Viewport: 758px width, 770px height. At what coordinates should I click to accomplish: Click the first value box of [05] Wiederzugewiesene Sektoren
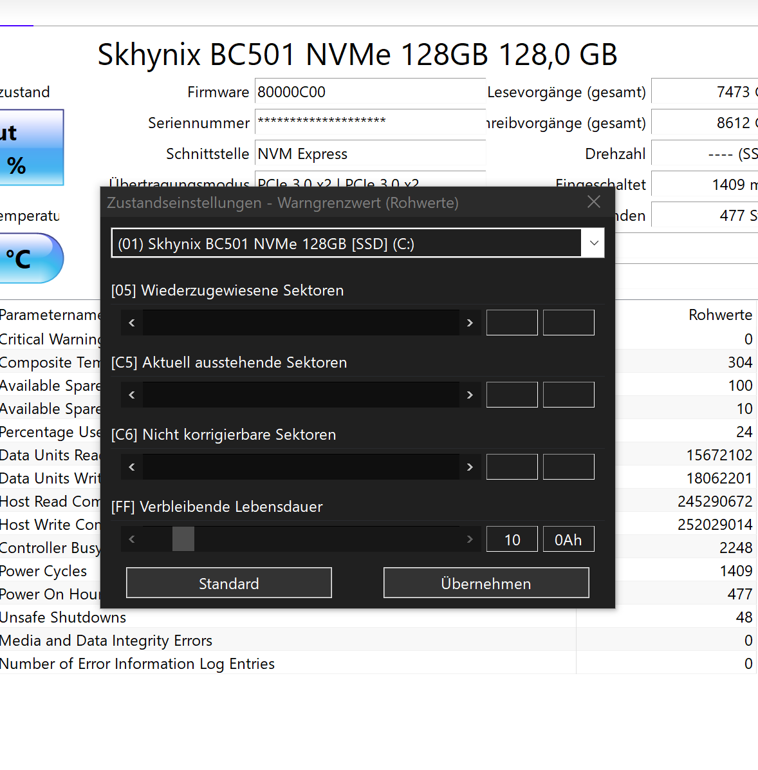tap(512, 323)
